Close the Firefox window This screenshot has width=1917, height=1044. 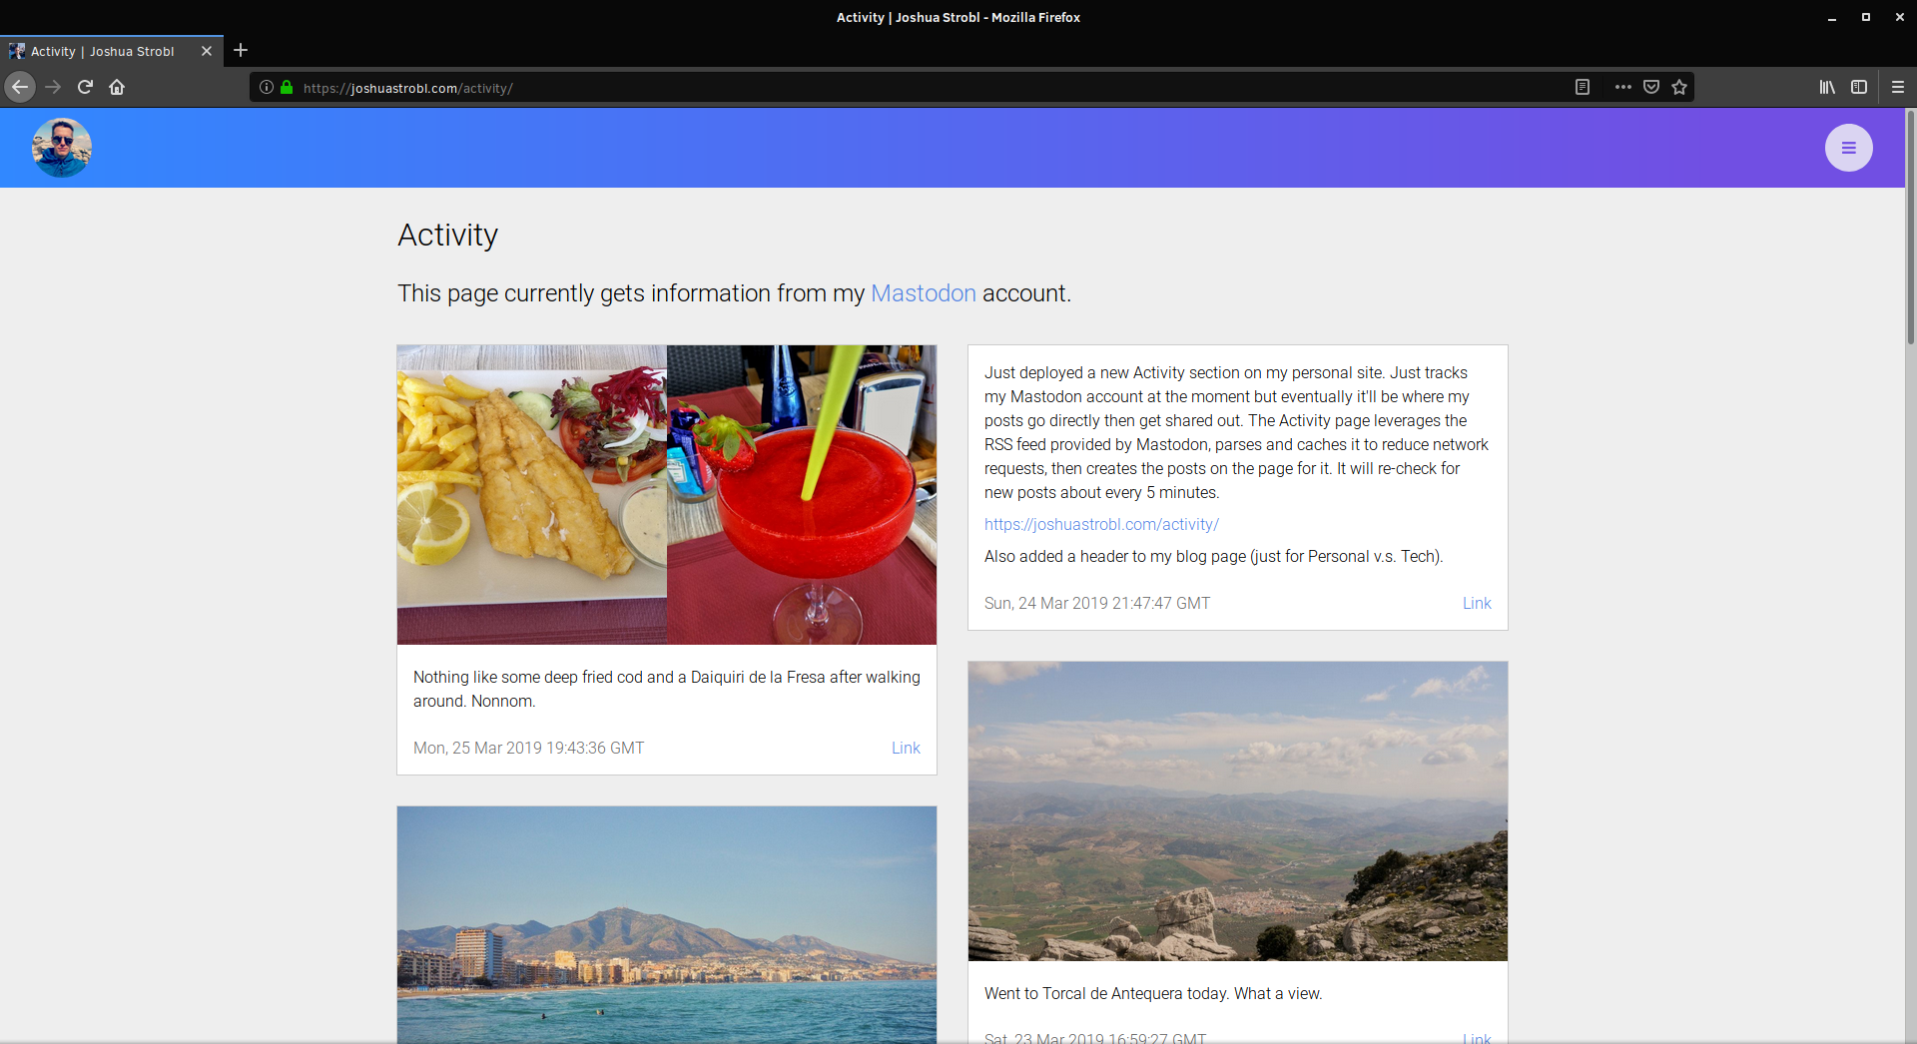click(x=1899, y=17)
